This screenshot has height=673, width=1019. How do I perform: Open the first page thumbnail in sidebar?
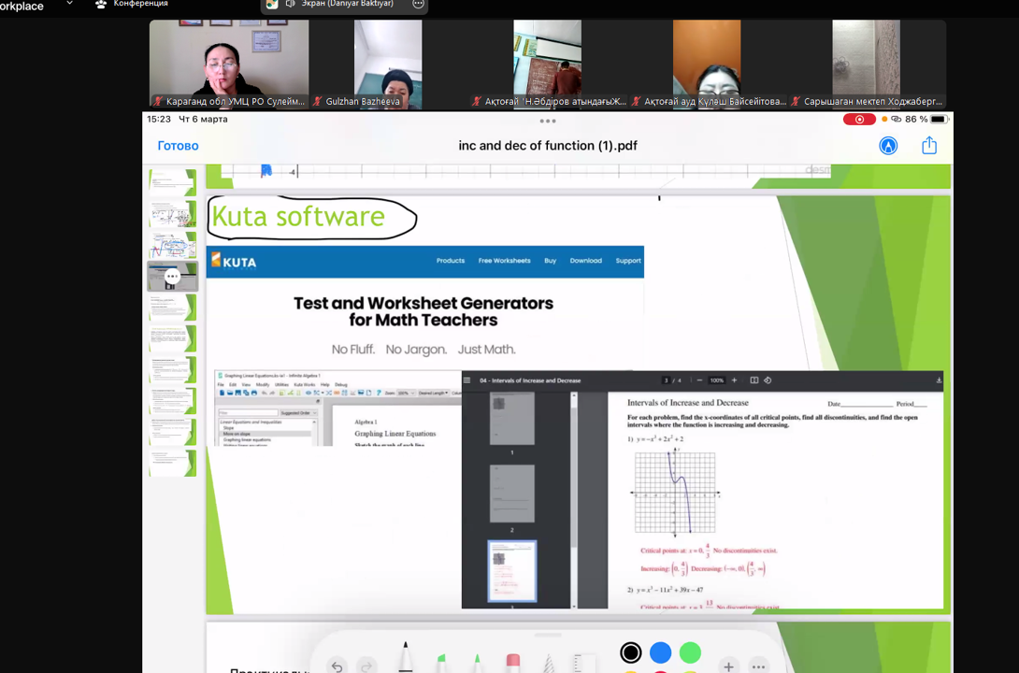point(173,181)
